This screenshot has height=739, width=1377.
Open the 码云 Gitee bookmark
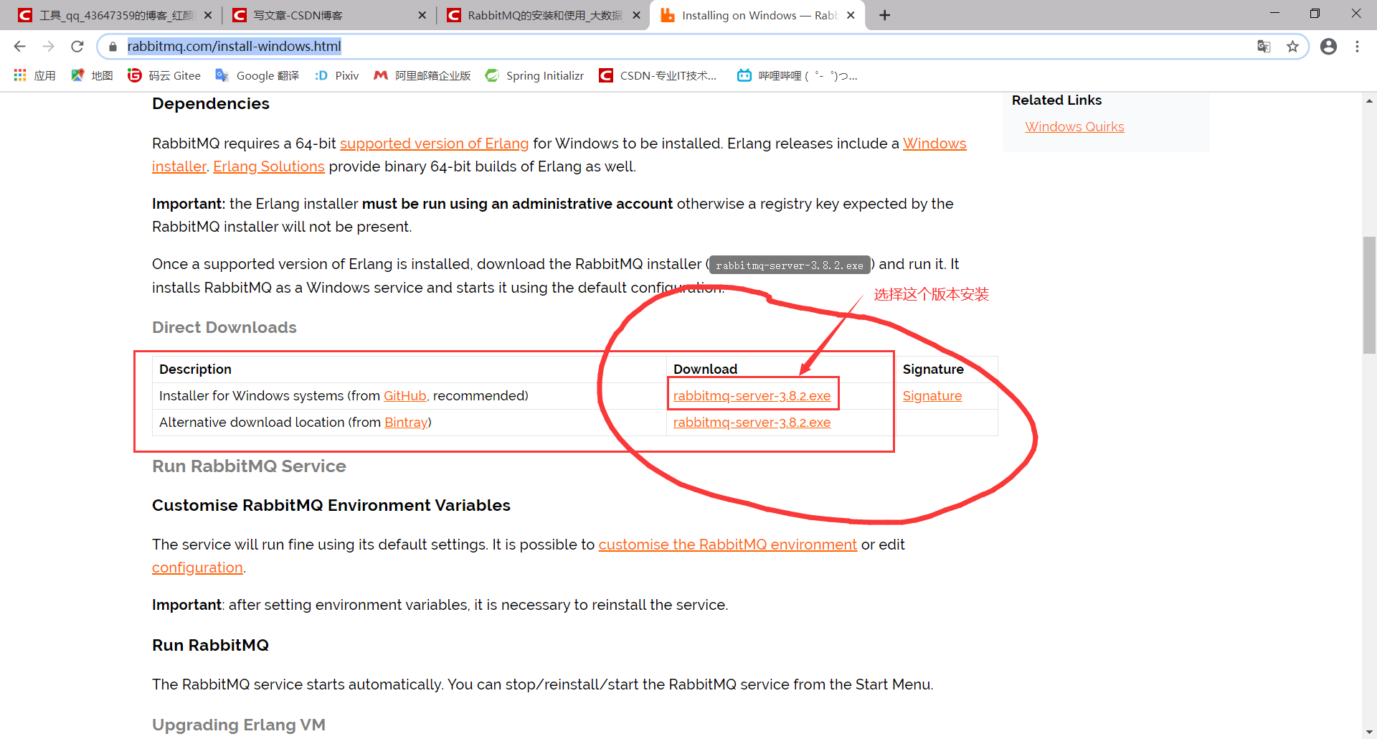(164, 75)
